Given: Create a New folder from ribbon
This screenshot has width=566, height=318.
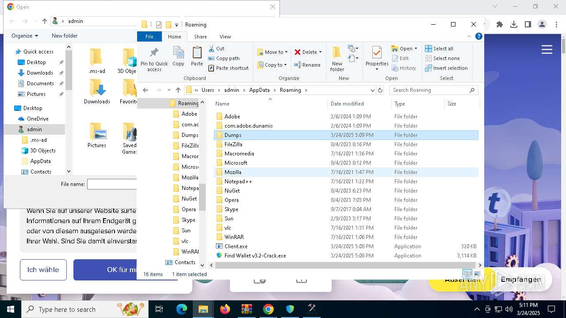Looking at the screenshot, I should tap(337, 59).
